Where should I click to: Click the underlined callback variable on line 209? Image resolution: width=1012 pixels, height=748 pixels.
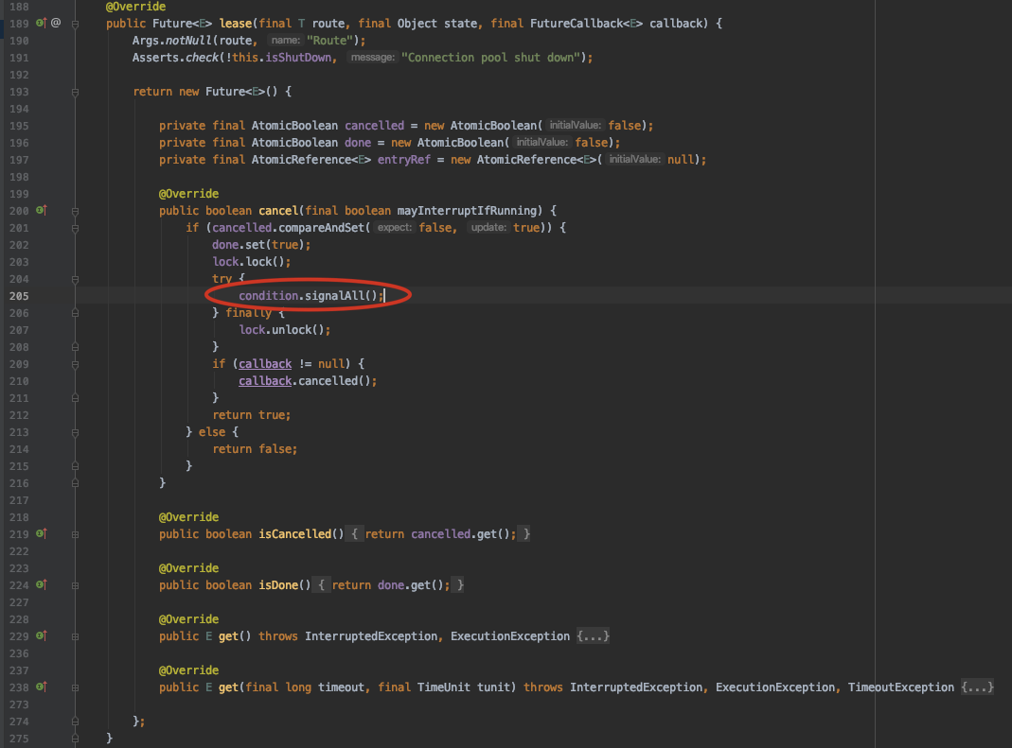[x=264, y=363]
